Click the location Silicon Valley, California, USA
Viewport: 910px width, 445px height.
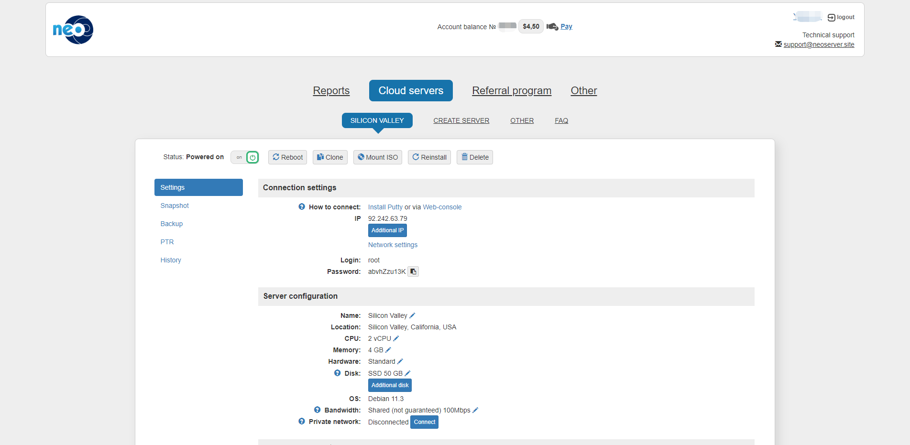pyautogui.click(x=412, y=327)
